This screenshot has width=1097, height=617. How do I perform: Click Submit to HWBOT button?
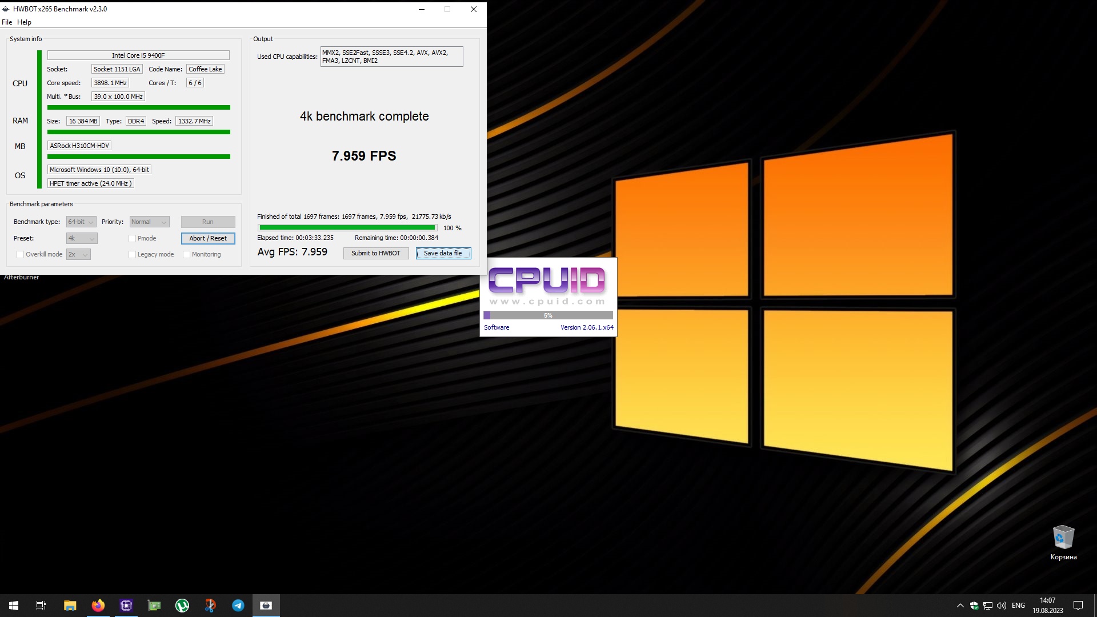pos(376,253)
